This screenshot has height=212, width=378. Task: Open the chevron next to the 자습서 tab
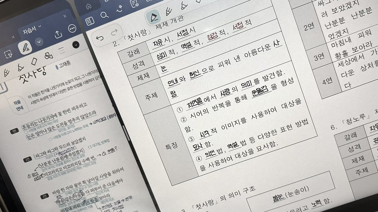coord(40,26)
